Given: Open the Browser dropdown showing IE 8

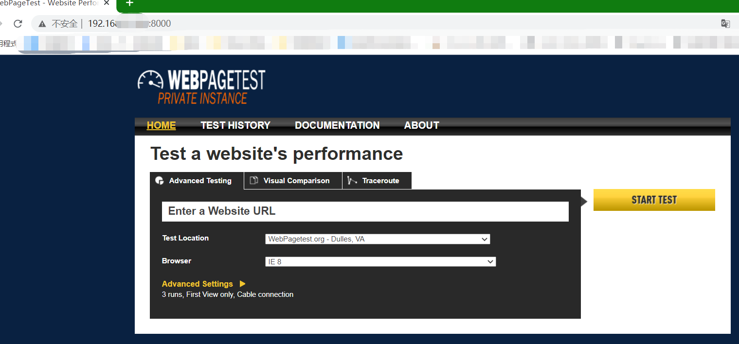Looking at the screenshot, I should [380, 262].
